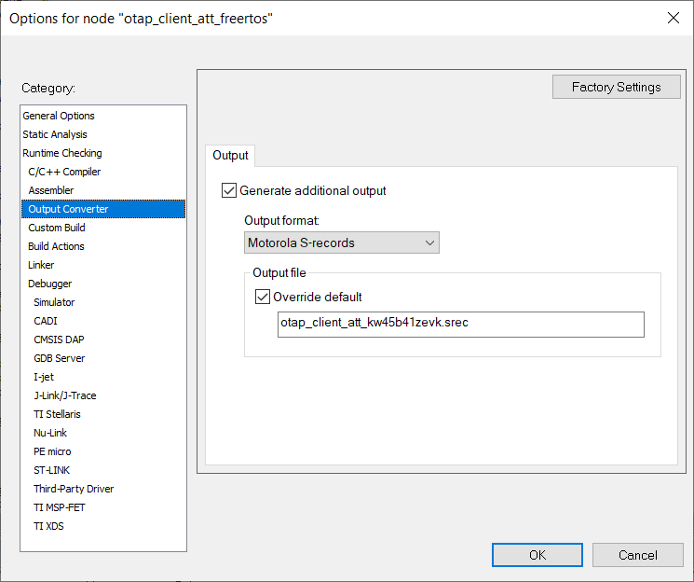Choose J-Link/J-Trace debugger driver
Screen dimensions: 694x582
(64, 395)
